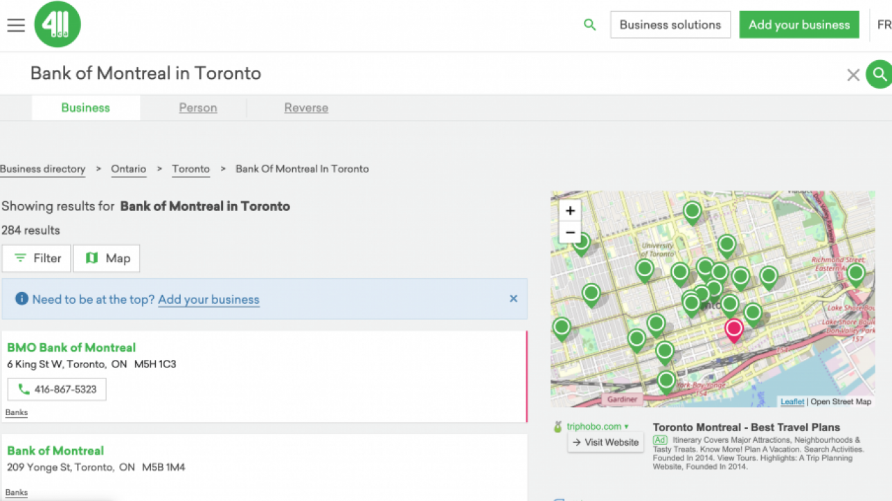This screenshot has width=892, height=501.
Task: Zoom in on the map
Action: tap(570, 211)
